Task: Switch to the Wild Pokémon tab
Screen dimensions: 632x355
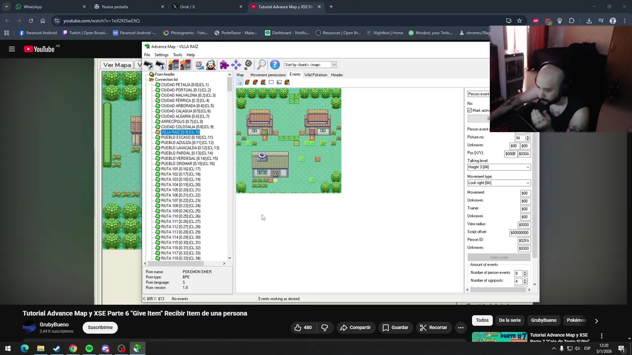Action: (316, 75)
